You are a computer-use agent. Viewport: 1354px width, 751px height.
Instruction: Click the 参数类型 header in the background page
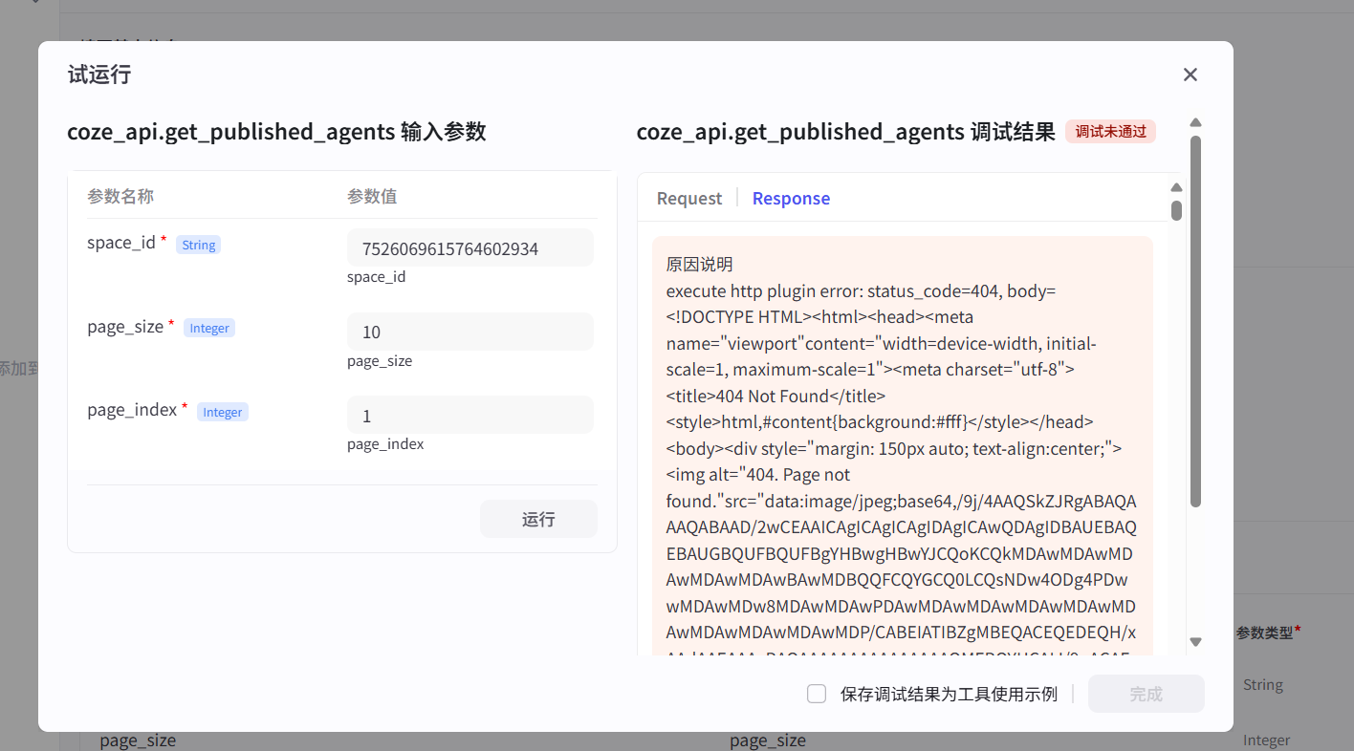[x=1268, y=632]
